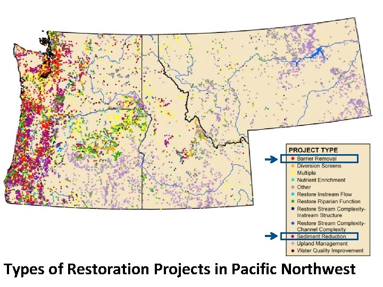Click the red Barrier Removal legend dot
This screenshot has height=287, width=383.
[293, 158]
